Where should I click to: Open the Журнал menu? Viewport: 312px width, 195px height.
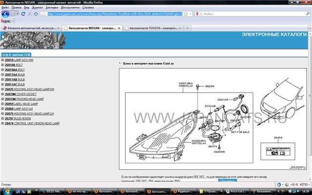(x=38, y=7)
